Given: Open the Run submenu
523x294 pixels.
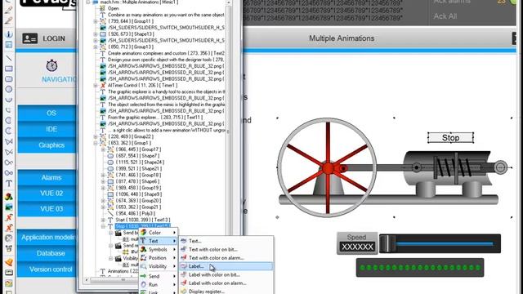Looking at the screenshot, I should pos(159,284).
